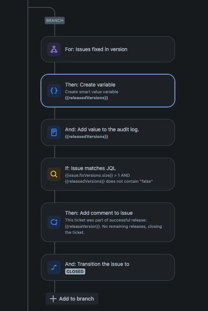Viewport: 208px width, 311px height.
Task: Click {{releasedVersions}} in the audit log step
Action: 86,136
